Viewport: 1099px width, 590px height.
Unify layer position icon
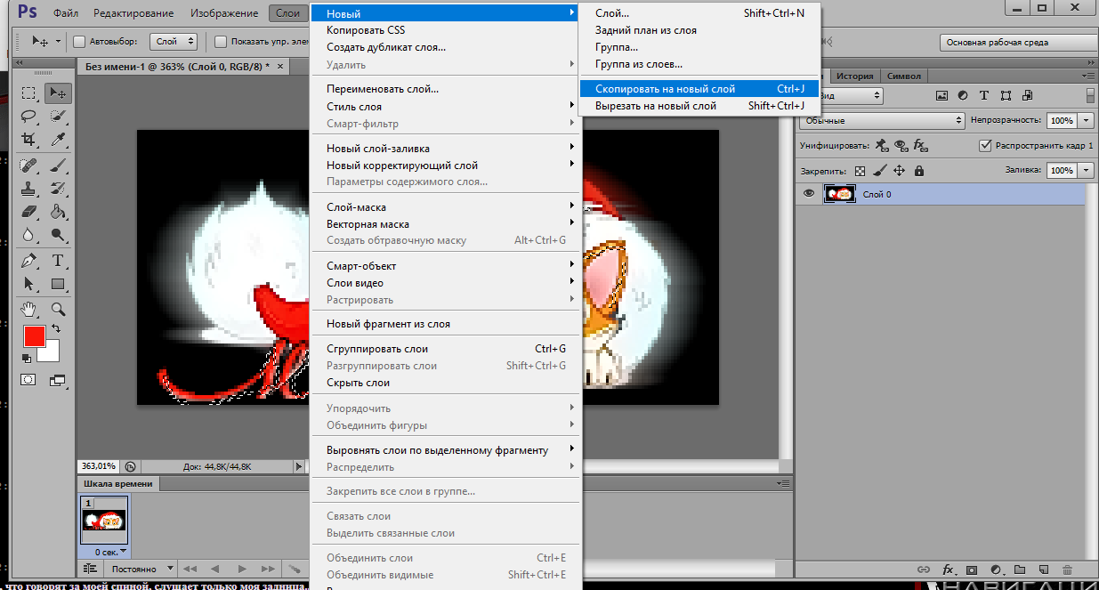pos(881,145)
